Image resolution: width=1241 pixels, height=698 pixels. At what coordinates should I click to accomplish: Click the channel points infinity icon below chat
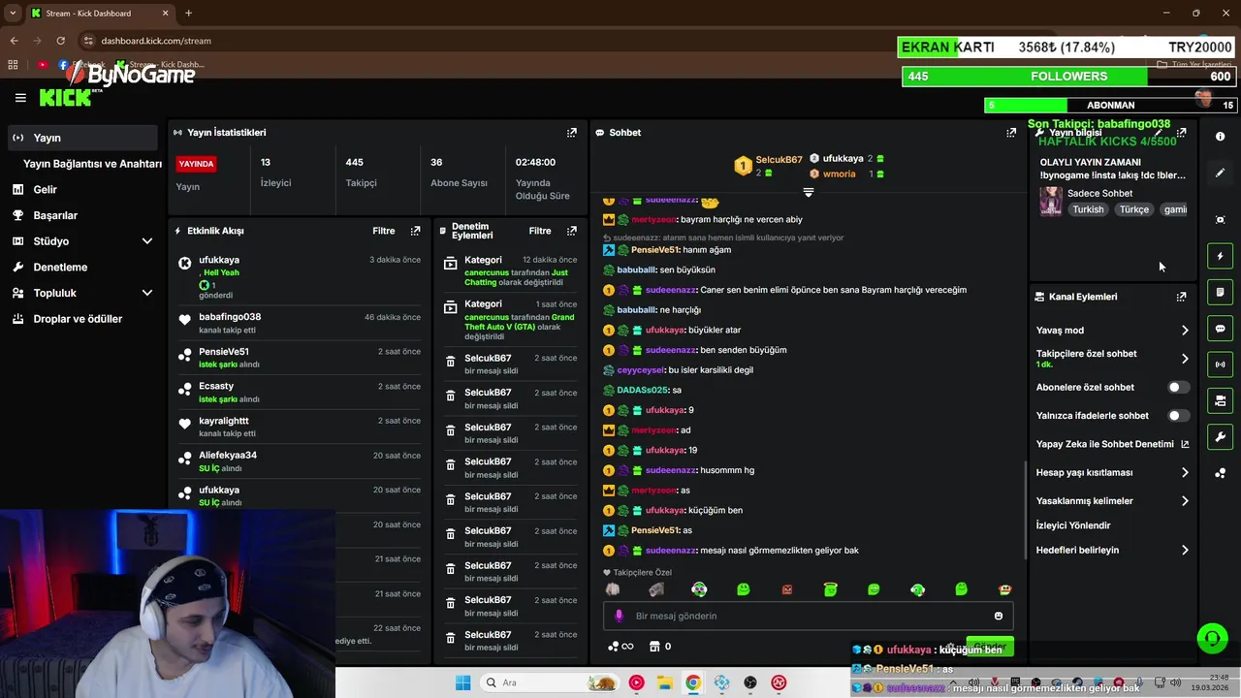pyautogui.click(x=620, y=647)
